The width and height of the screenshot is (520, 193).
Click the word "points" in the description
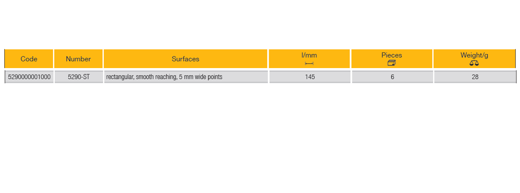tap(215, 77)
